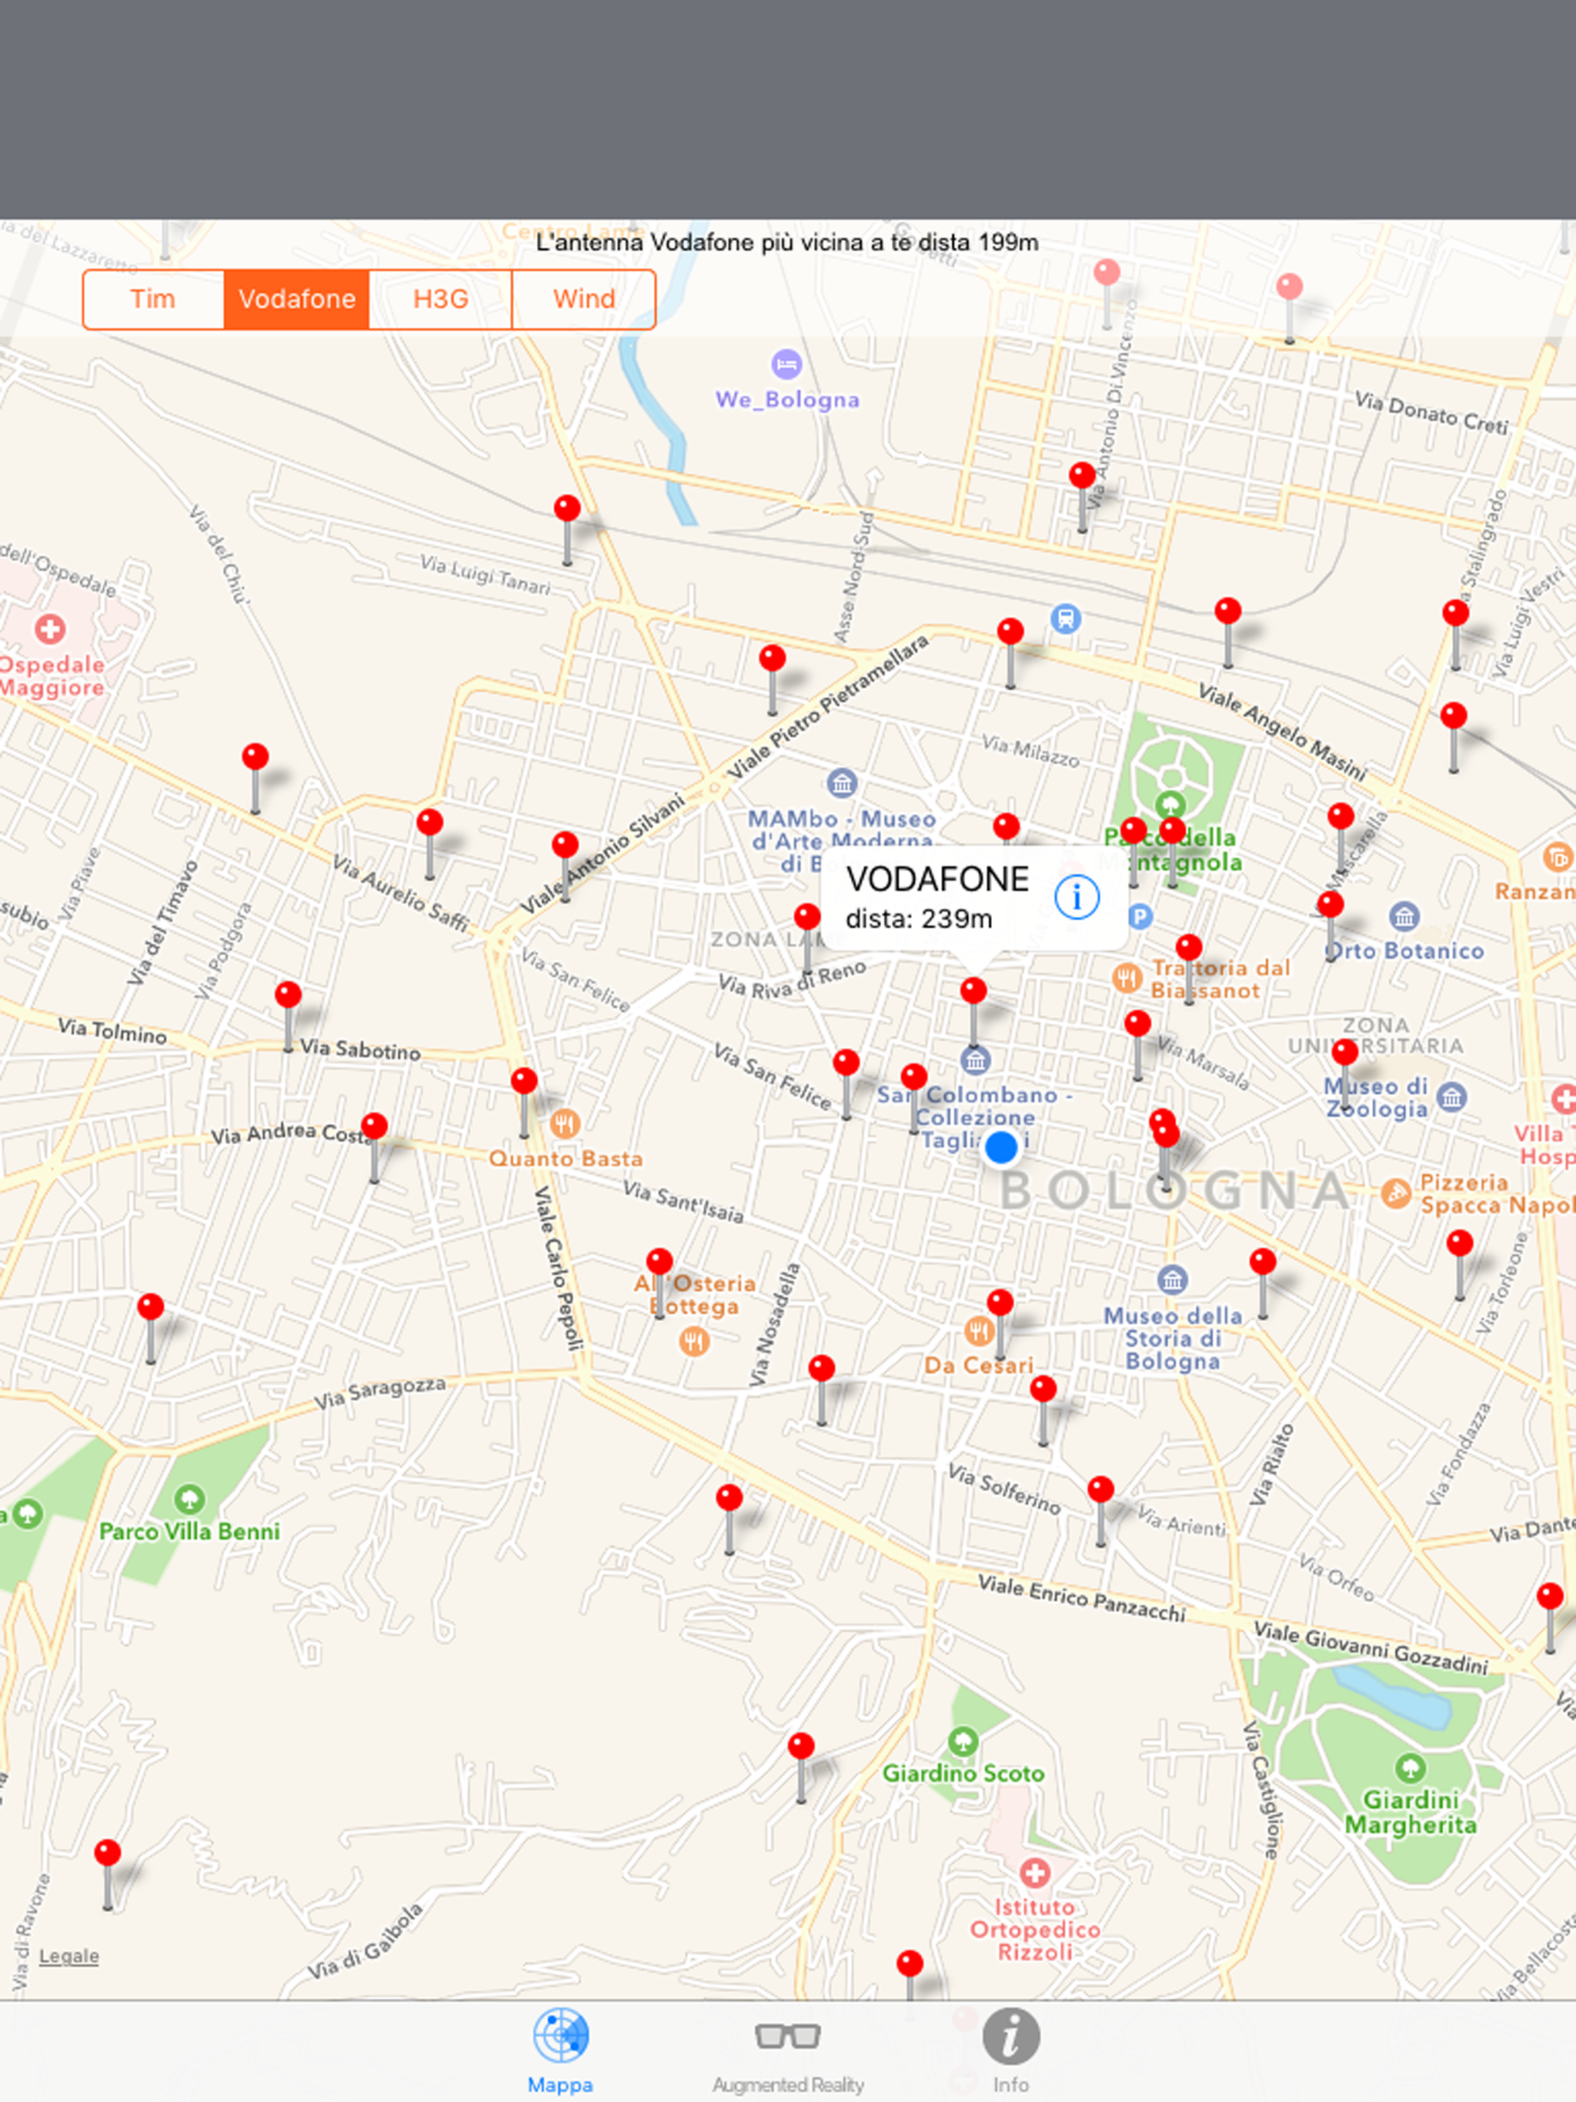Tap the Viale Enrico Panzacchi label
This screenshot has width=1576, height=2102.
[1082, 1598]
